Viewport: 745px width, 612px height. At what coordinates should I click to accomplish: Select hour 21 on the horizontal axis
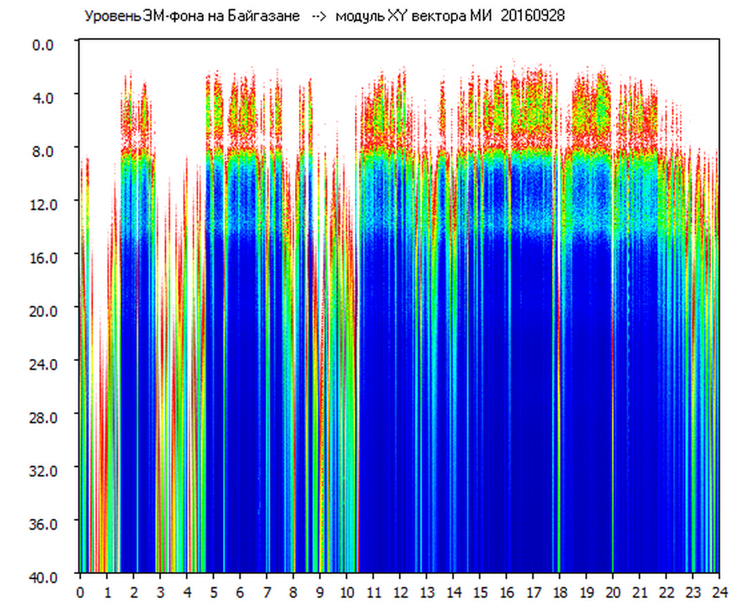tap(639, 592)
